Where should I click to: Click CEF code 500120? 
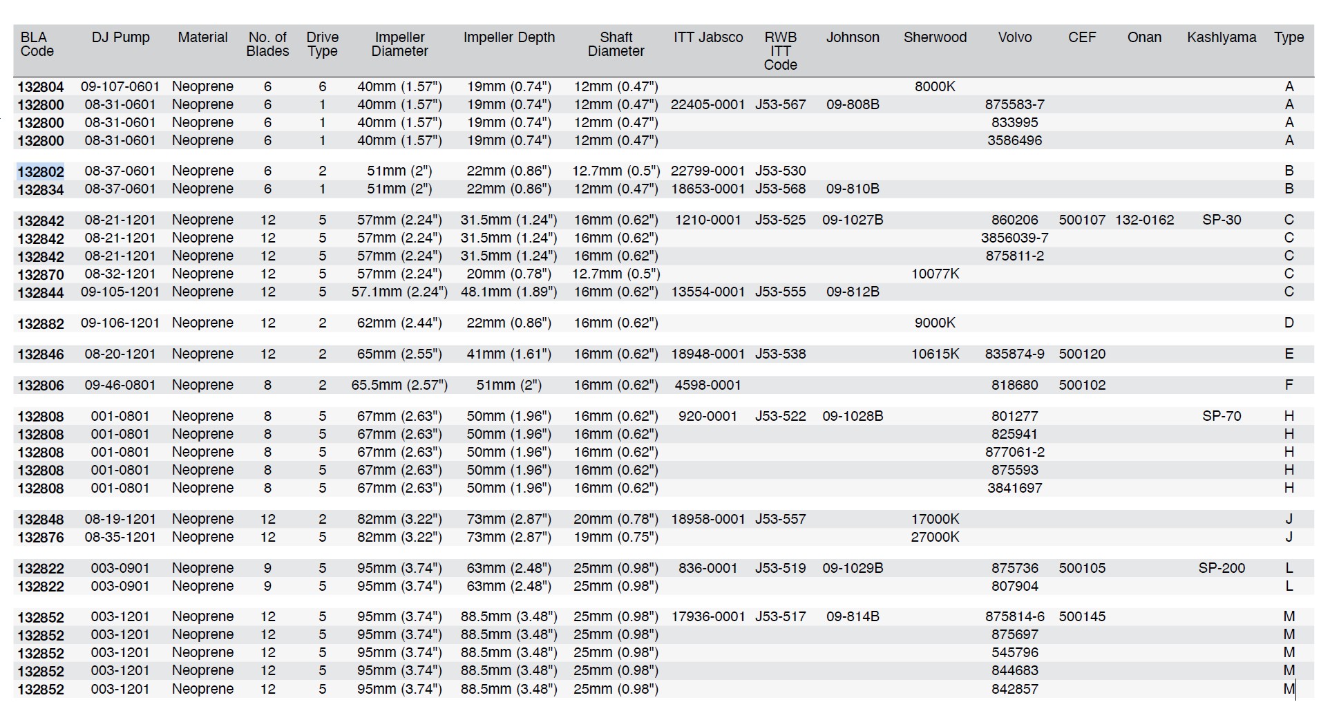pyautogui.click(x=1082, y=354)
